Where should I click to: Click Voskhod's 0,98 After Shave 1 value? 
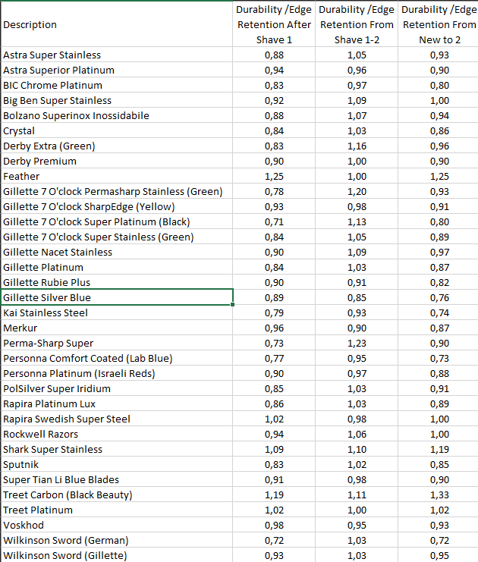tap(274, 525)
